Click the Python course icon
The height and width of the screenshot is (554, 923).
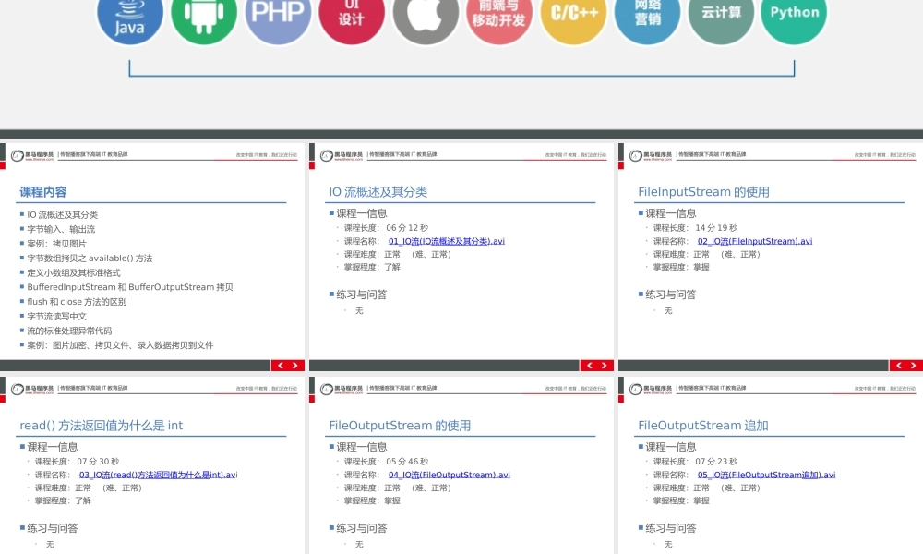pos(795,14)
